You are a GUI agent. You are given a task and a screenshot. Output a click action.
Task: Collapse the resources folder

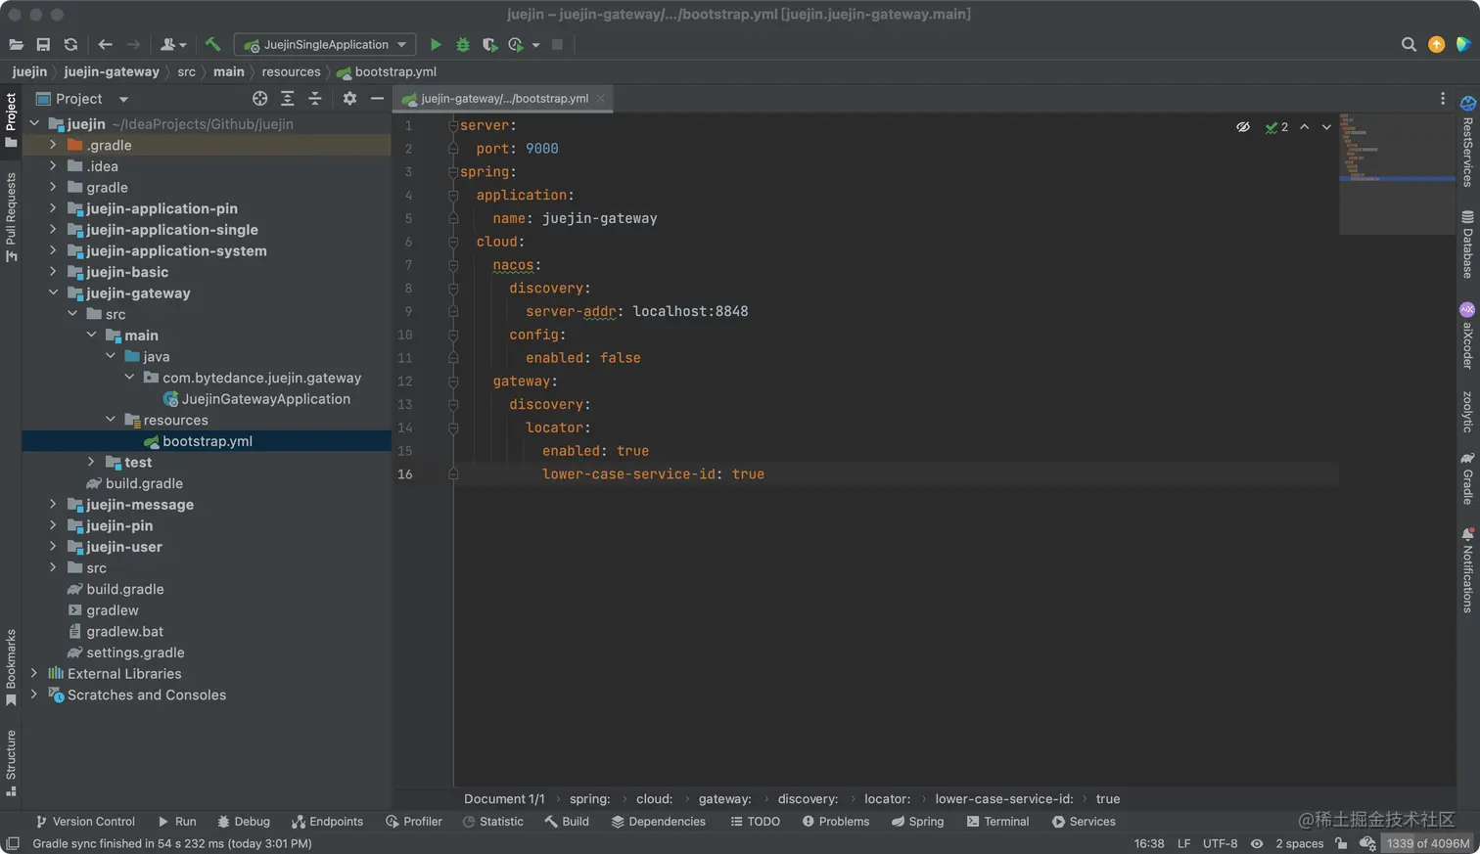[x=111, y=420]
